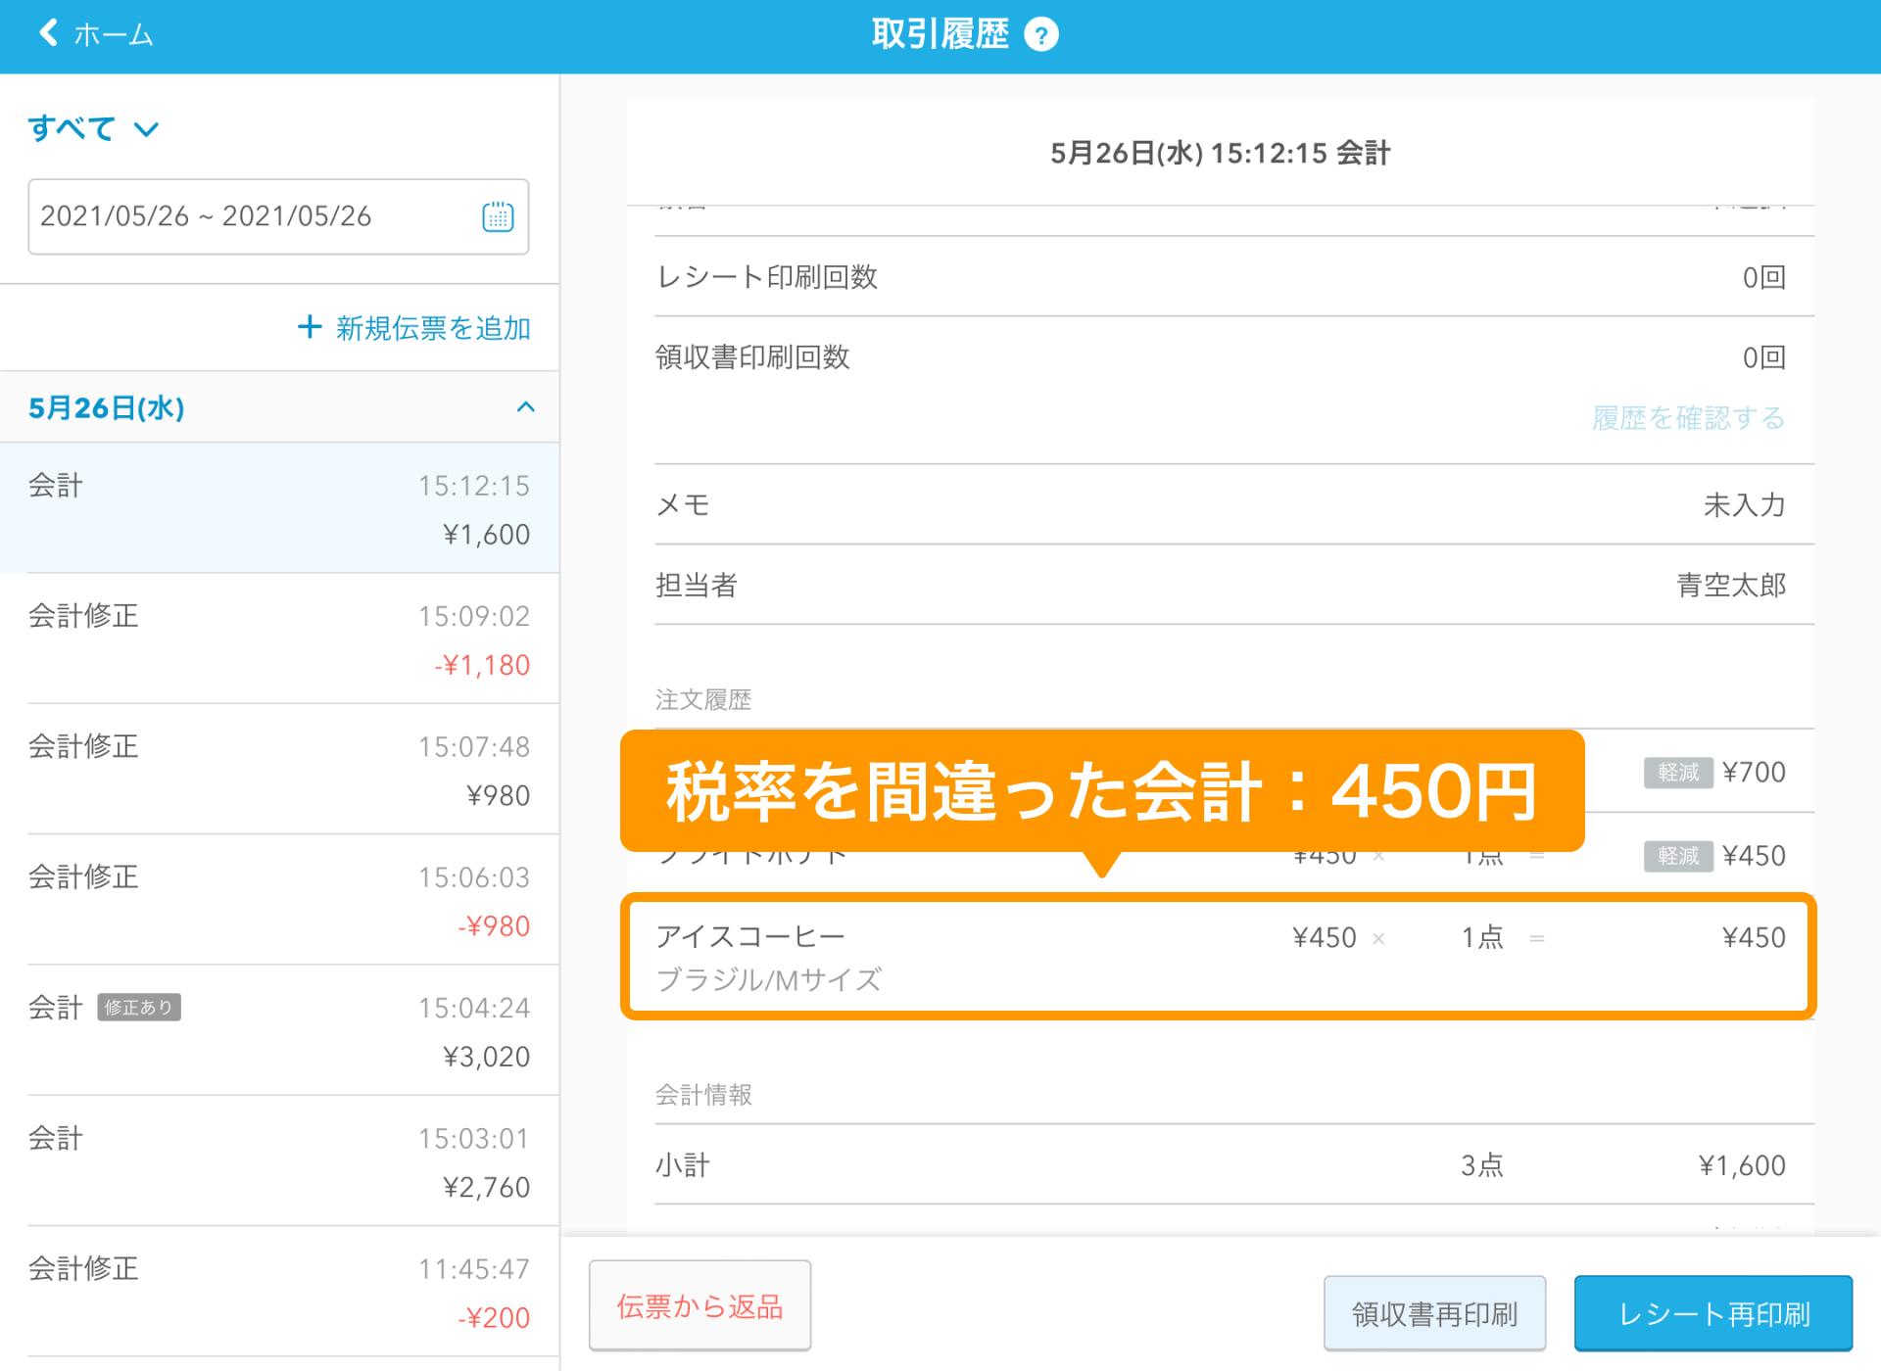Click the equals symbol in the アイスコーヒー row
The image size is (1881, 1371).
point(1535,937)
